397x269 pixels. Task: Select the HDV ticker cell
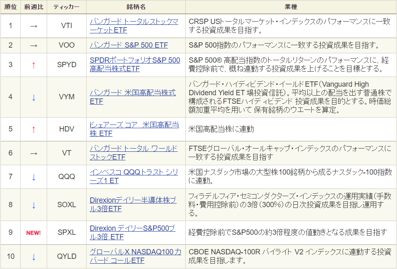(67, 129)
